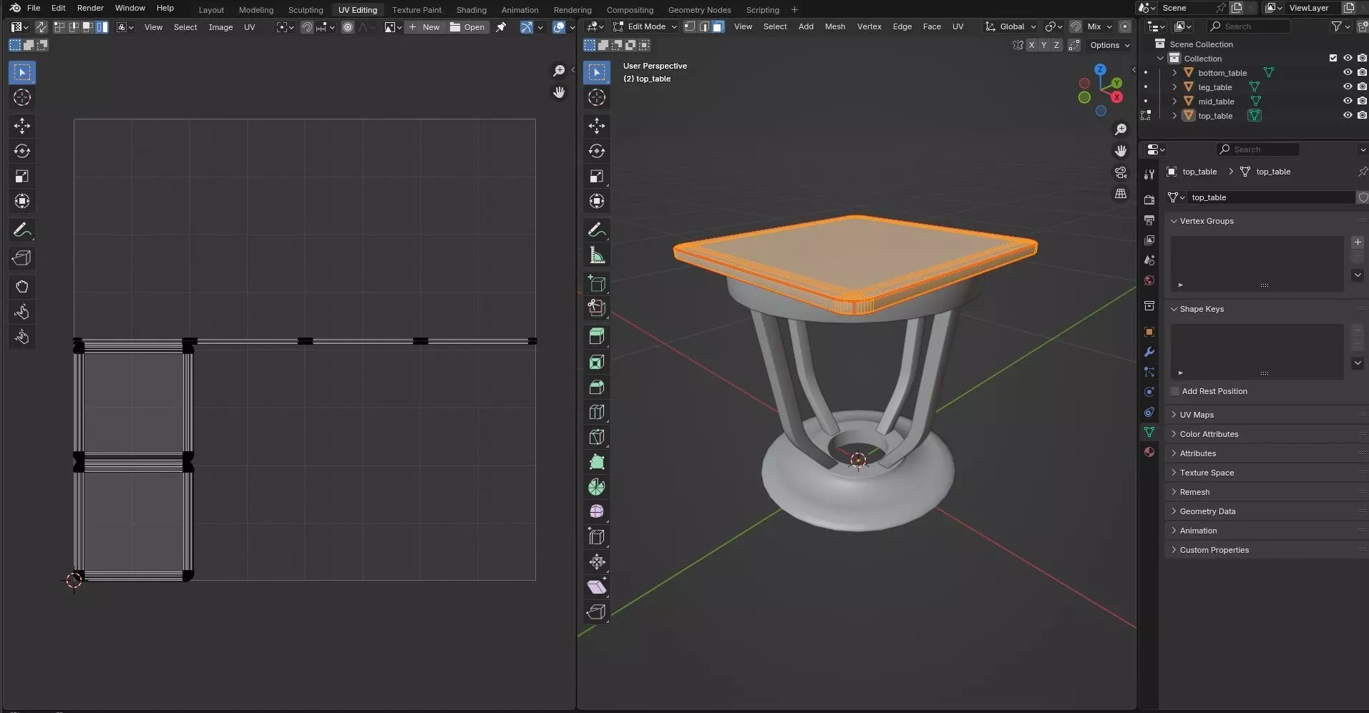Select the Add Cube tool in 3D viewport

pyautogui.click(x=597, y=283)
